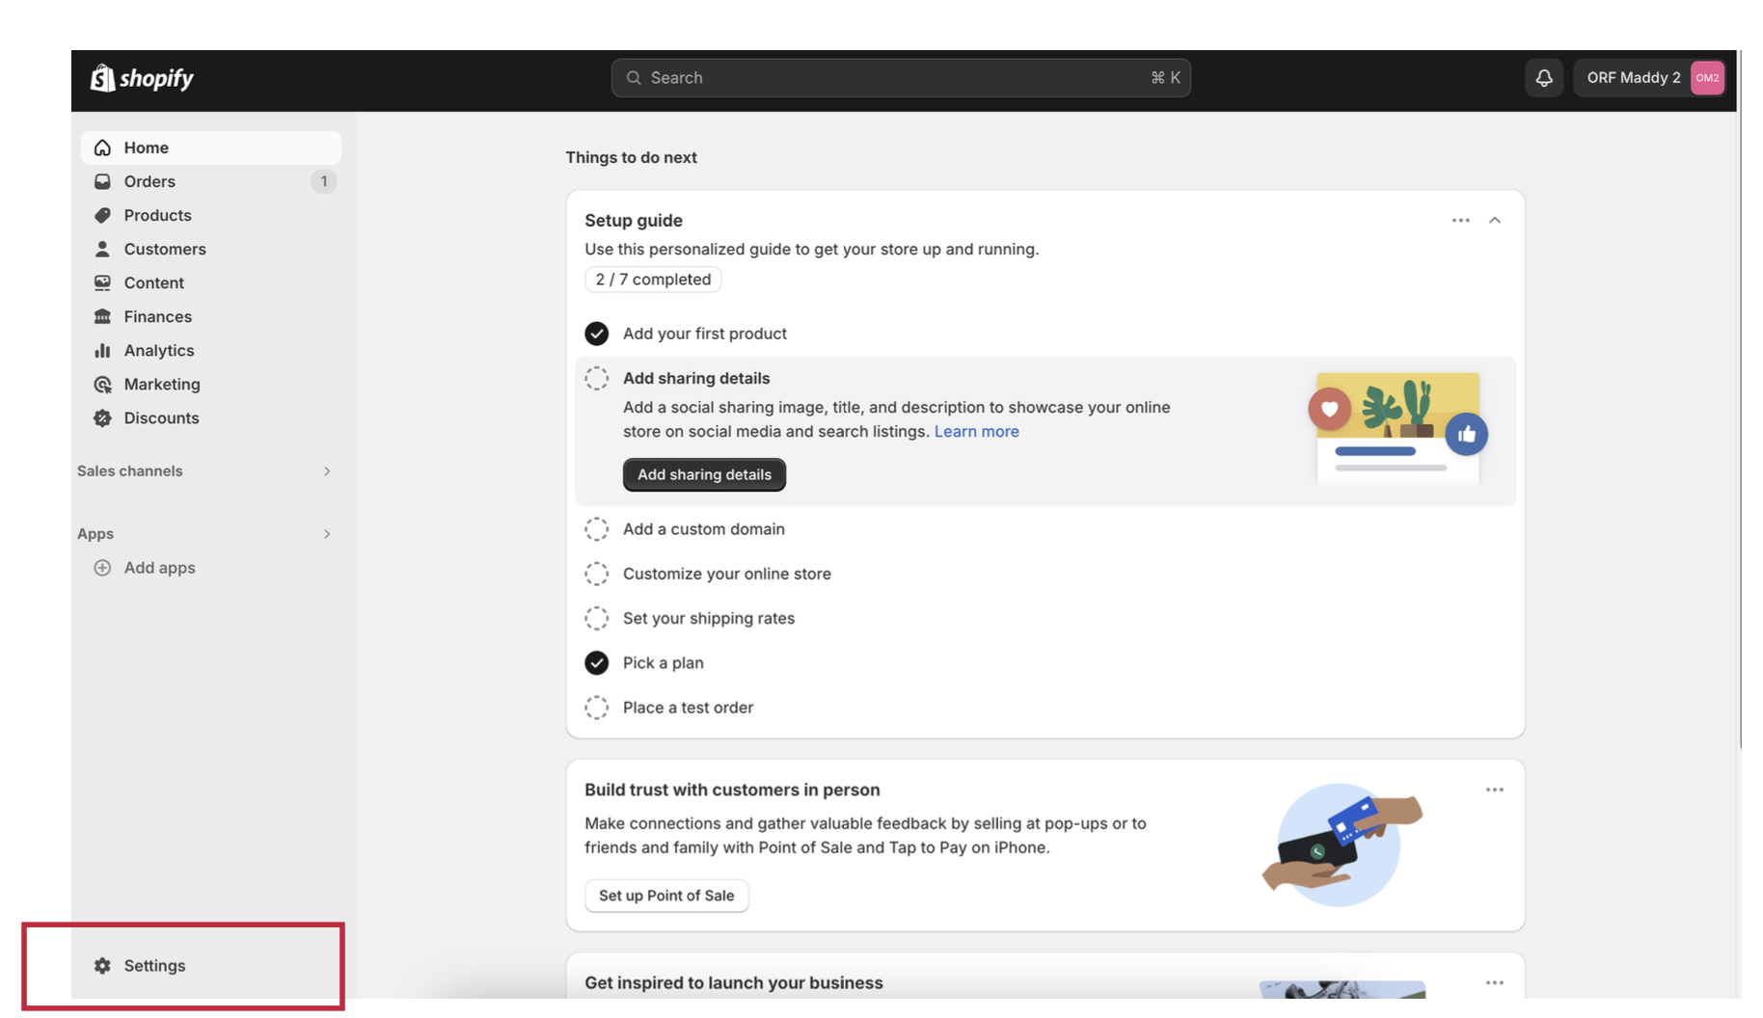This screenshot has height=1018, width=1763.
Task: Click the Orders count badge
Action: pyautogui.click(x=324, y=181)
